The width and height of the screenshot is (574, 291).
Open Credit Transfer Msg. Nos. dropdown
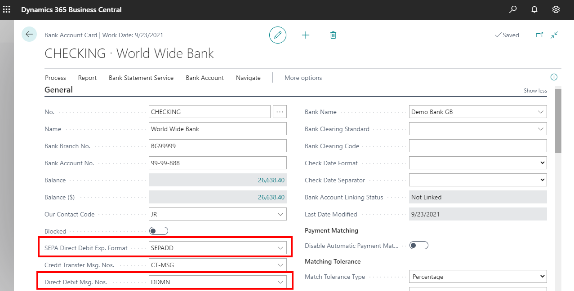point(280,265)
